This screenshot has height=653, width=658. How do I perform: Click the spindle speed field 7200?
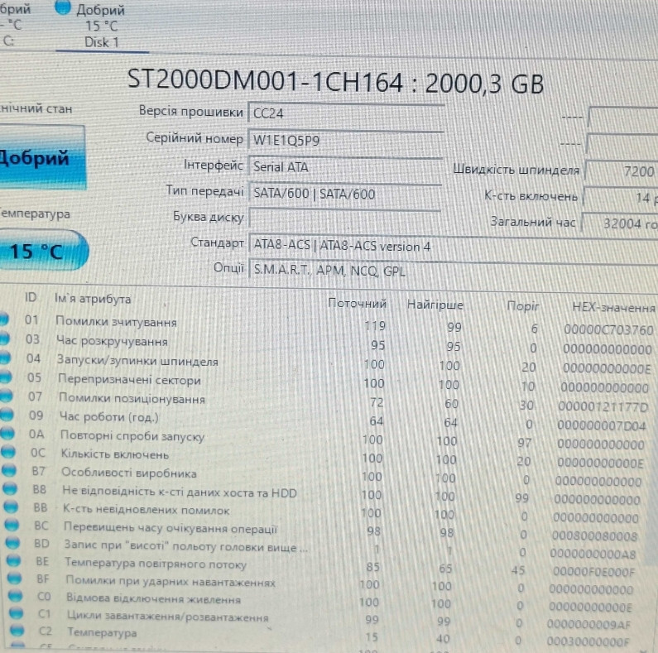[622, 170]
